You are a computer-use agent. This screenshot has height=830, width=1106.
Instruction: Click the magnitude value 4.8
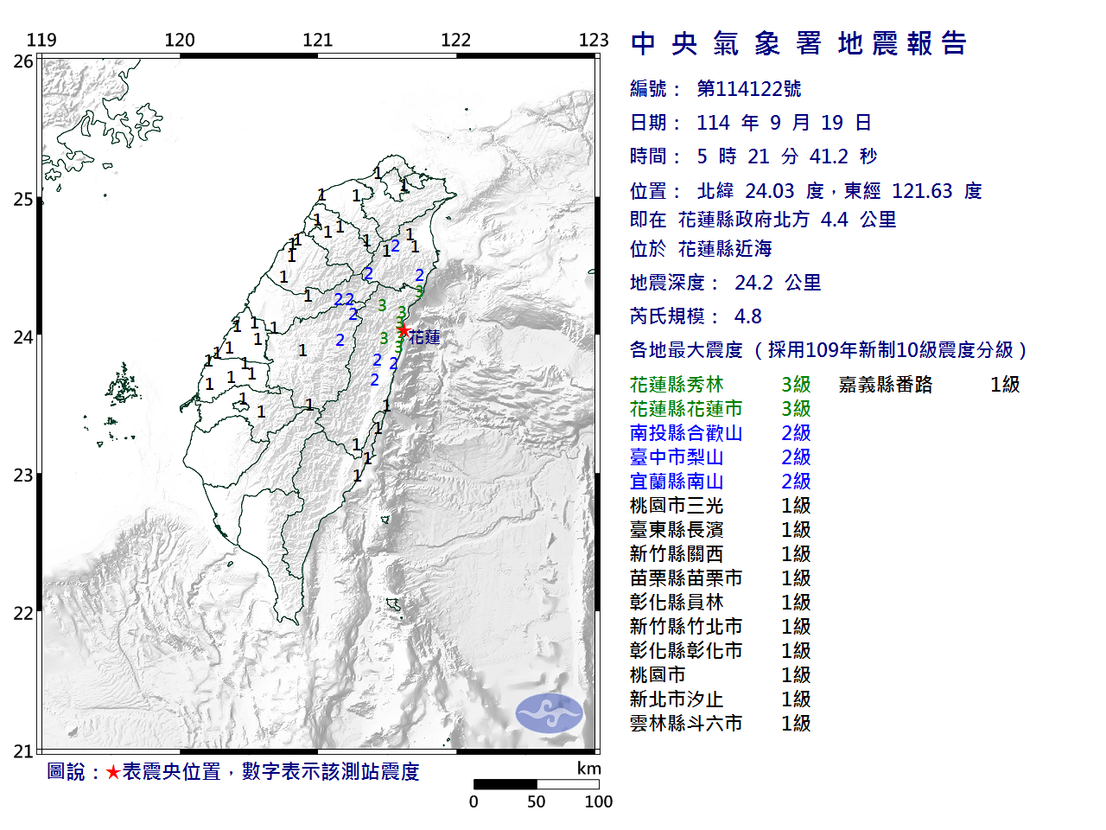(x=747, y=316)
